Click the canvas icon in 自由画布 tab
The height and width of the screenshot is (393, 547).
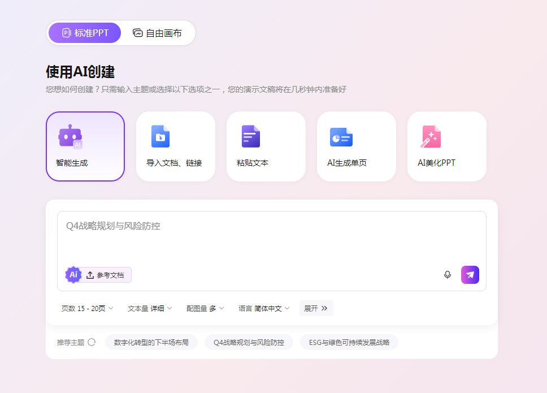coord(138,33)
